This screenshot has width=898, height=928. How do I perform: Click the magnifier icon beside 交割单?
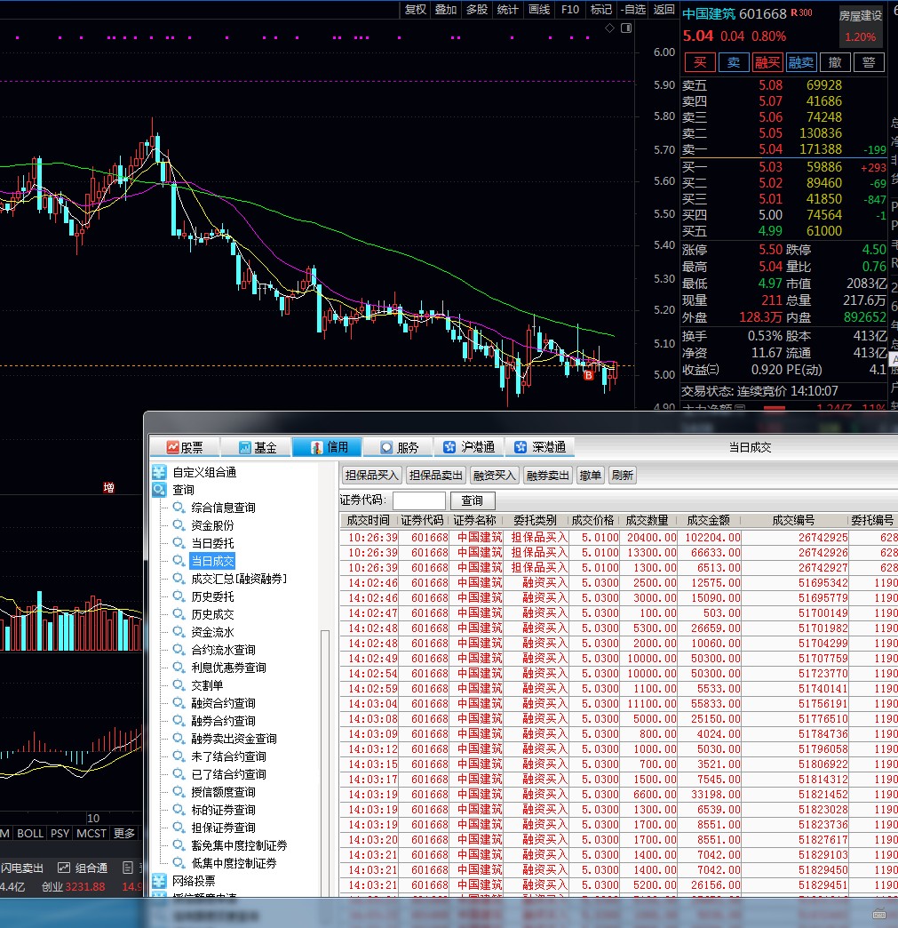click(x=179, y=684)
